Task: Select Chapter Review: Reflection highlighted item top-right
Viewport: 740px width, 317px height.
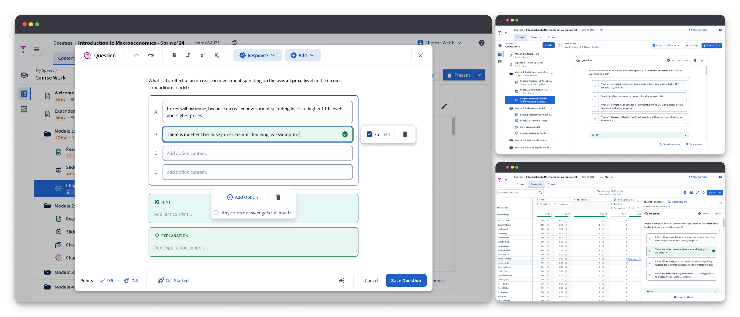Action: (x=529, y=100)
